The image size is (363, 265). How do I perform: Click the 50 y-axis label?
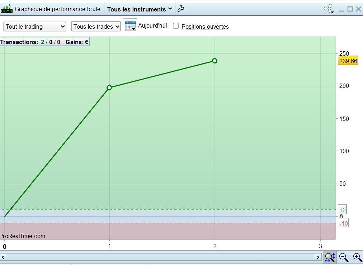(343, 184)
